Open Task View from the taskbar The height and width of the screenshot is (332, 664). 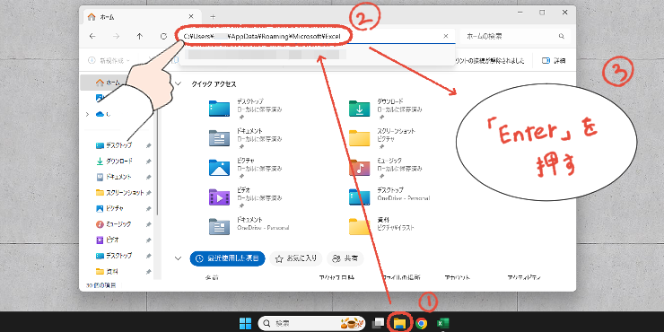click(x=378, y=324)
